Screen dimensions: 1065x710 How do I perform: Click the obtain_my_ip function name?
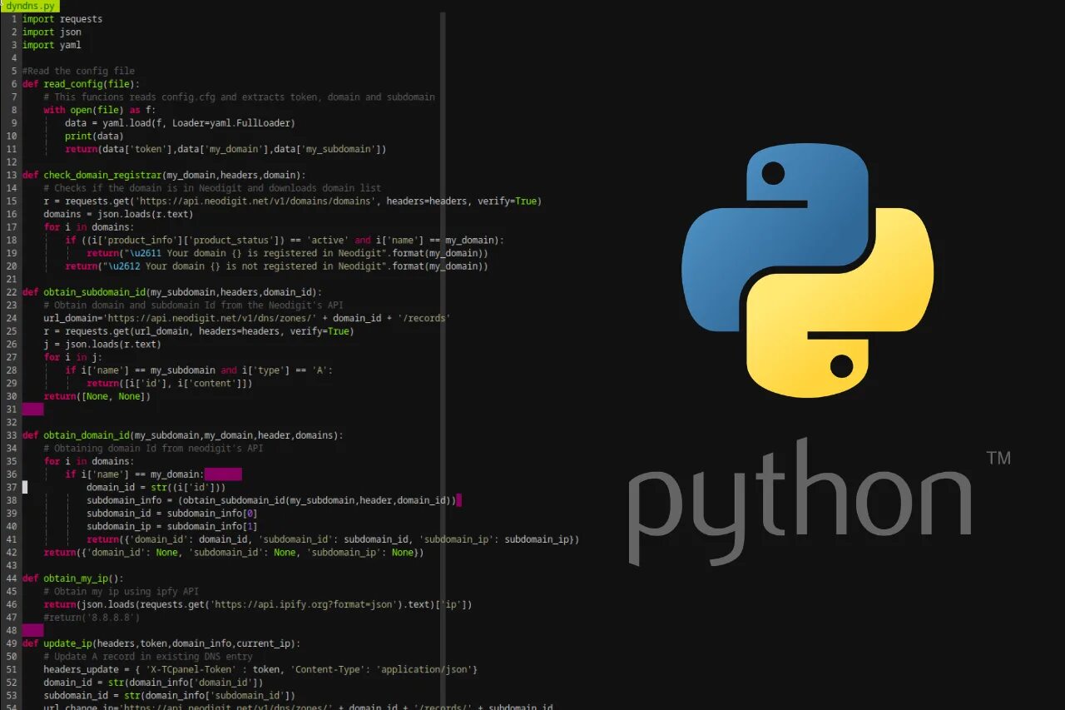click(x=76, y=578)
